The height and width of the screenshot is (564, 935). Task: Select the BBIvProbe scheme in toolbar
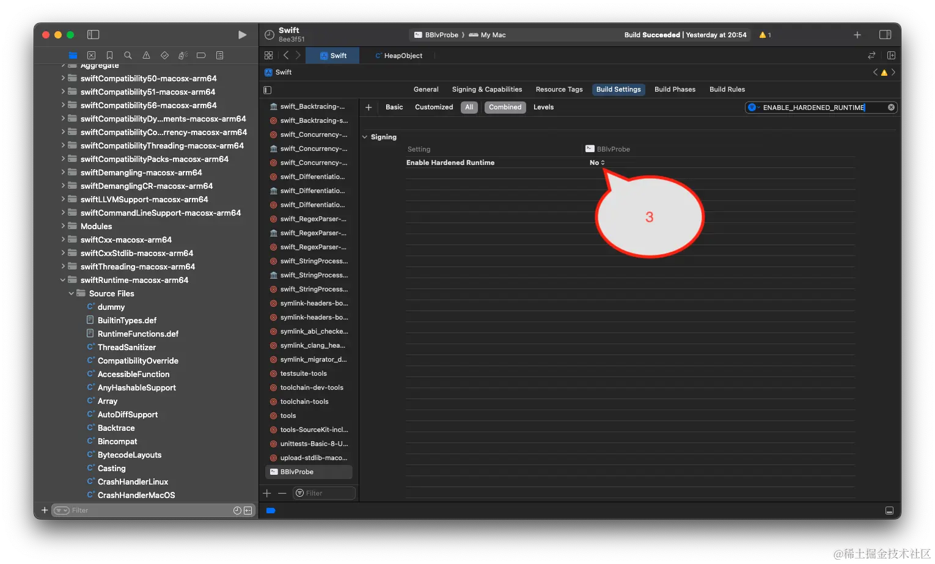pos(436,35)
